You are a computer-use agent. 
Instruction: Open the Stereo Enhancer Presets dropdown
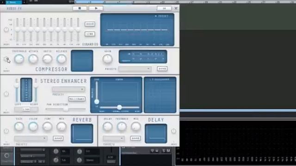tap(68, 89)
